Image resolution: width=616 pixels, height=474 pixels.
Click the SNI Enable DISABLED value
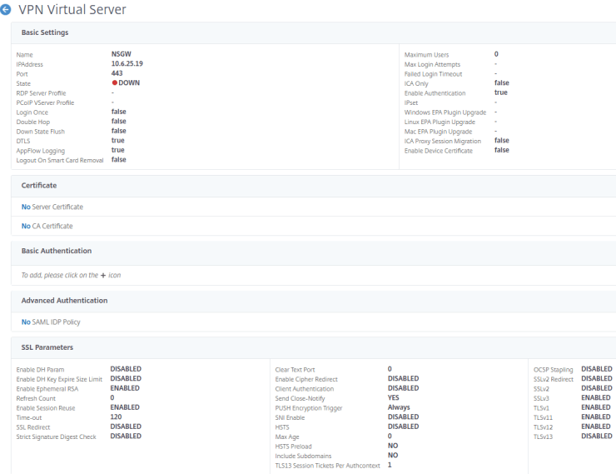tap(403, 417)
